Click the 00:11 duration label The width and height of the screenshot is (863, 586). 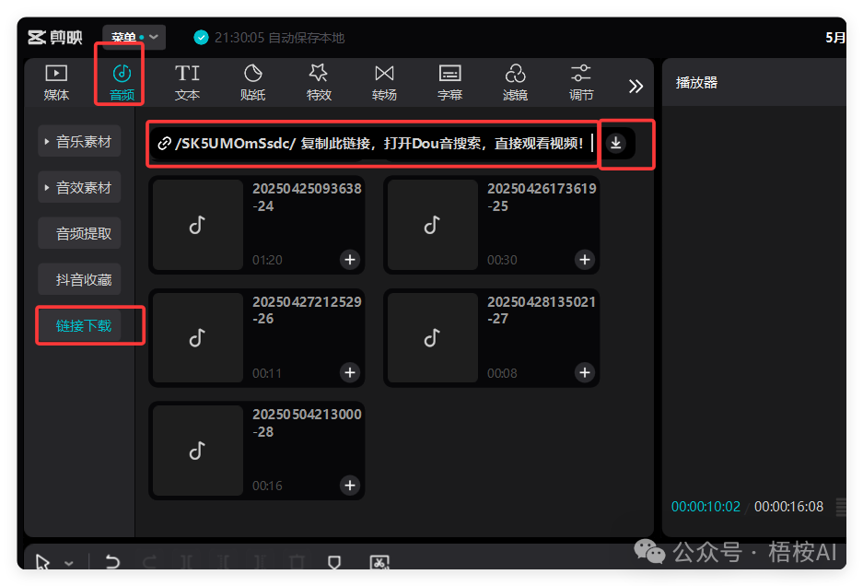(x=267, y=373)
